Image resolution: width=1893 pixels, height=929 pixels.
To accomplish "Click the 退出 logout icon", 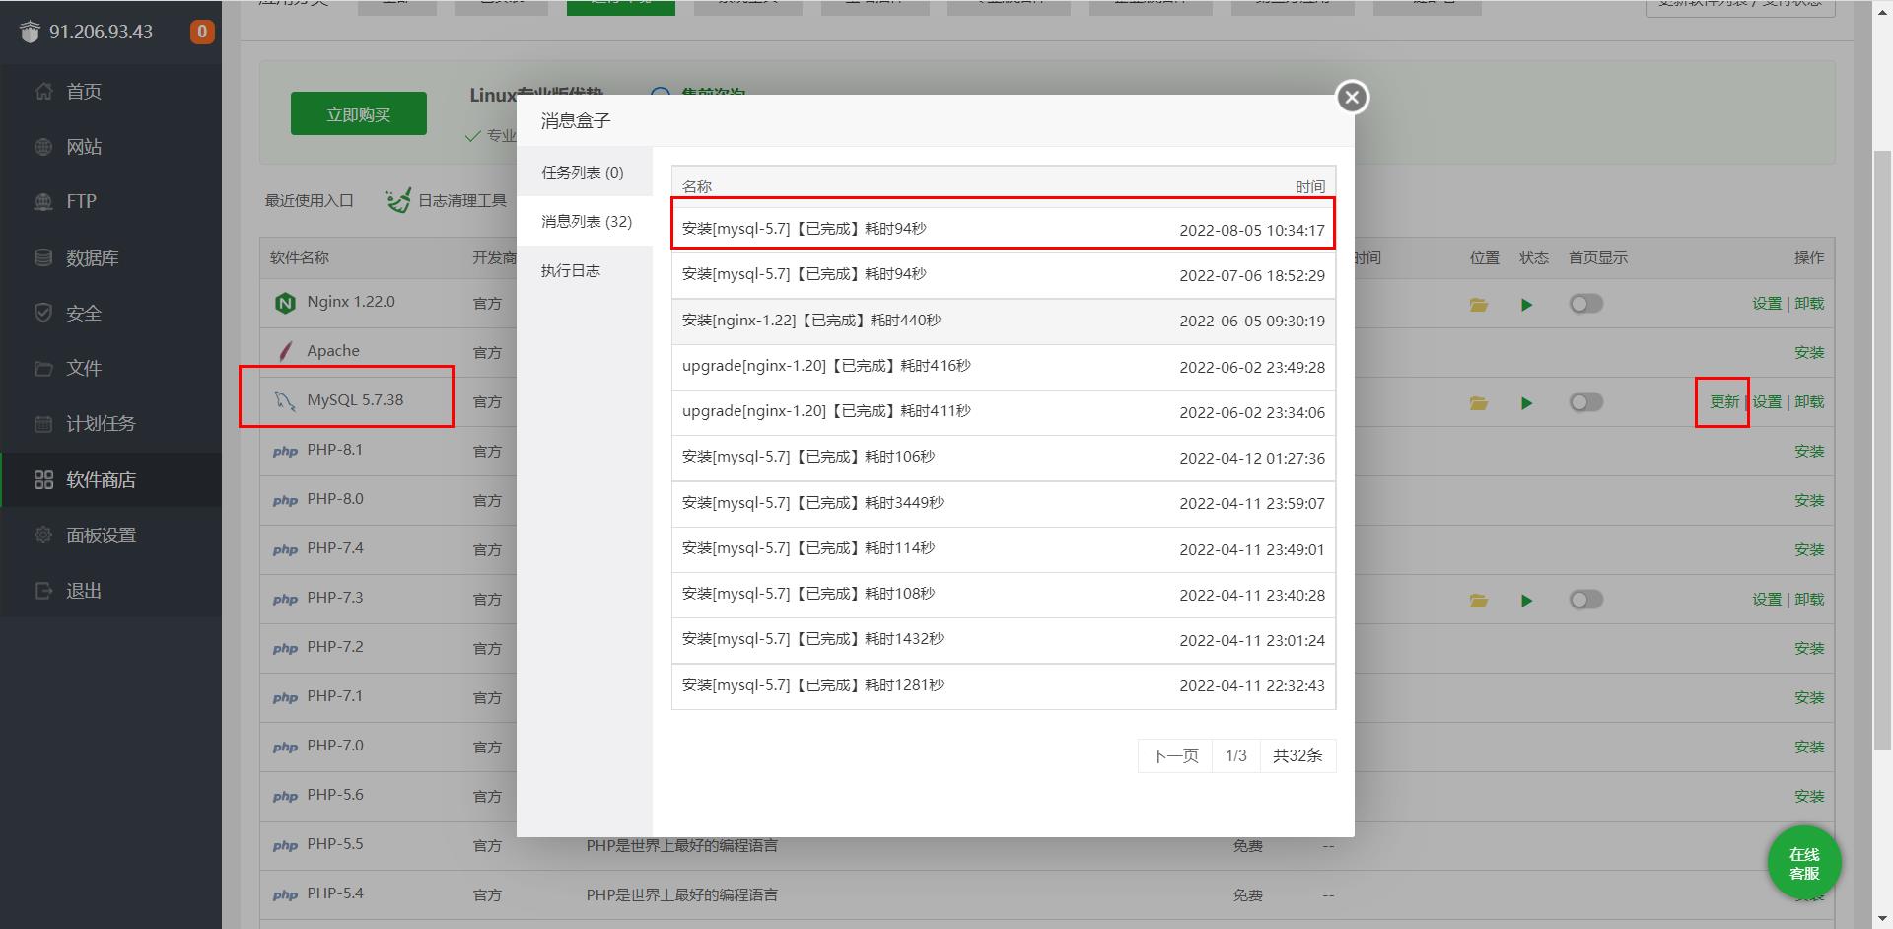I will coord(43,590).
